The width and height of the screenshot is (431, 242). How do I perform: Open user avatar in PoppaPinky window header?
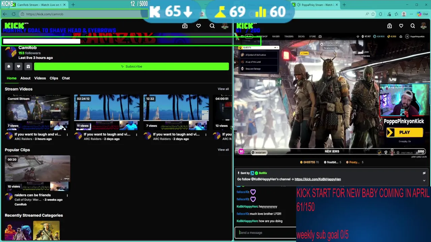coord(424,26)
